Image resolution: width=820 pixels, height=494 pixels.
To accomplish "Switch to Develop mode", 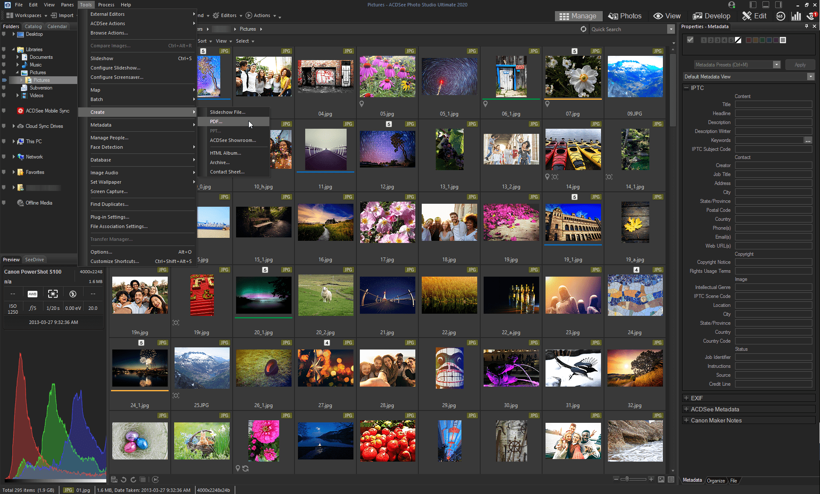I will coord(712,16).
